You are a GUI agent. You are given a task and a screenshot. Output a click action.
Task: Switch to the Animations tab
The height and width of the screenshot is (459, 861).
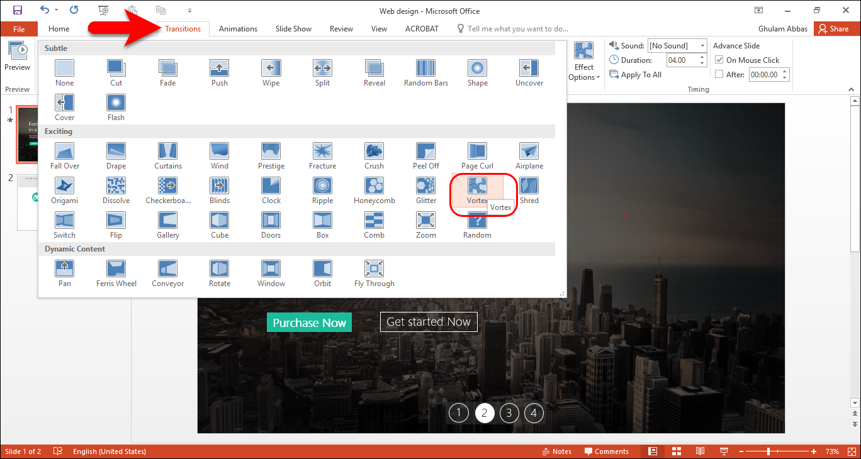238,29
